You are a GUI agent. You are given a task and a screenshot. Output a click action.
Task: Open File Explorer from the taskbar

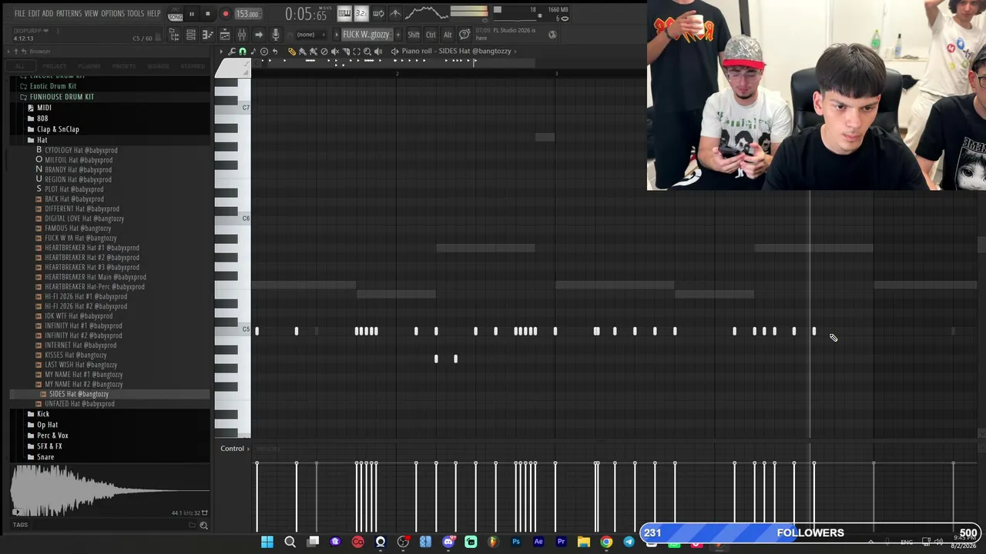click(584, 542)
